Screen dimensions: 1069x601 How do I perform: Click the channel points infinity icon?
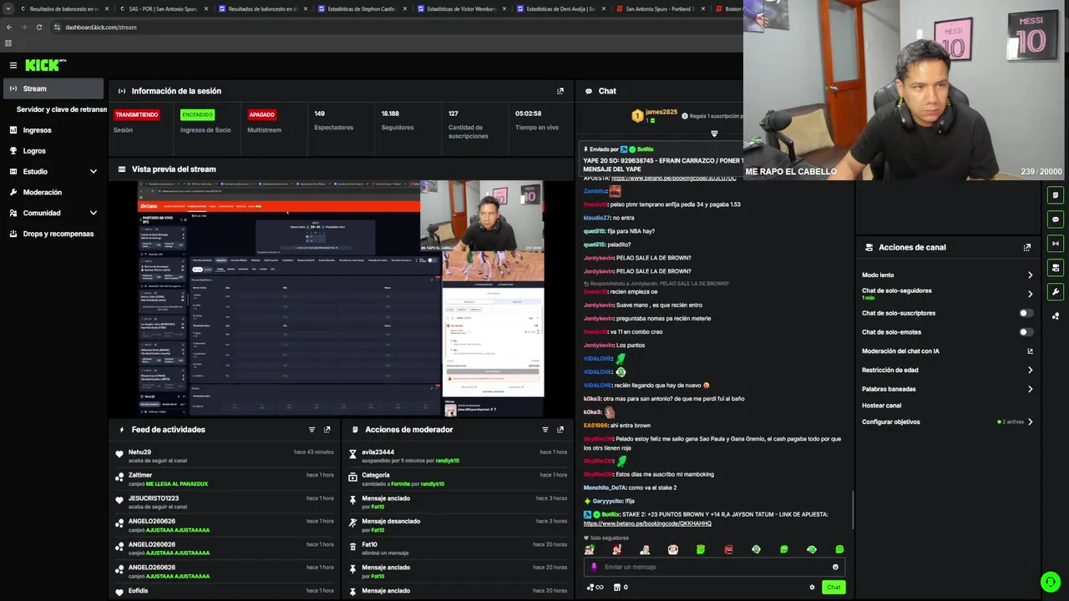coord(595,588)
